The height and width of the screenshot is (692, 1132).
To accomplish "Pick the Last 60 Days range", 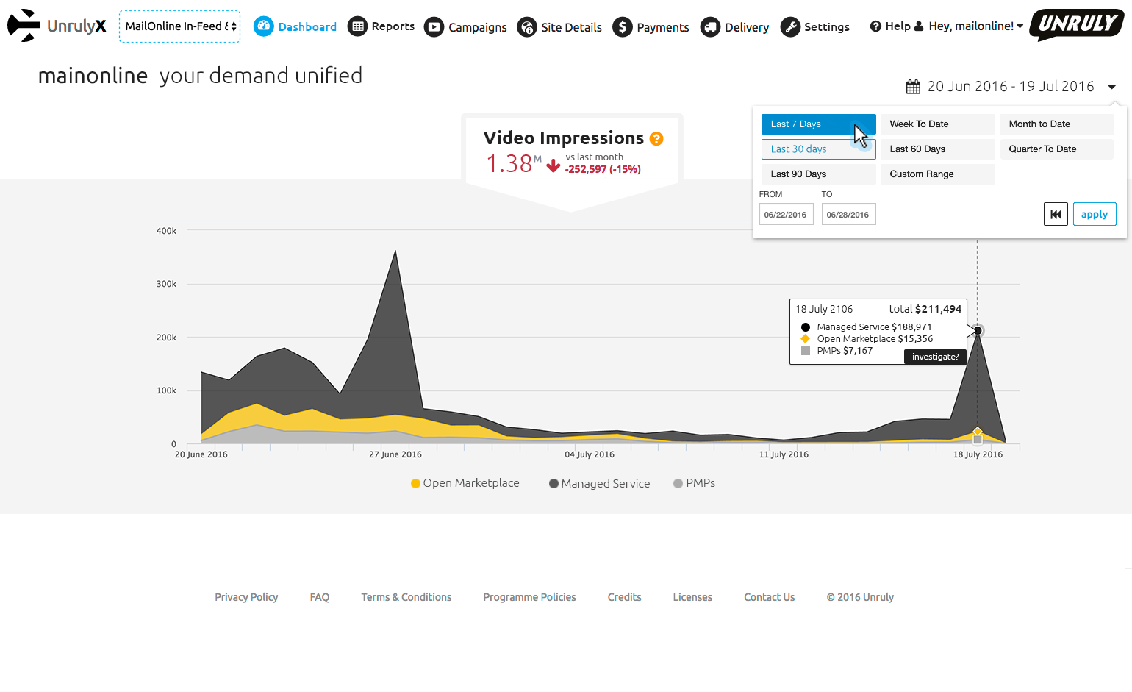I will click(x=937, y=149).
